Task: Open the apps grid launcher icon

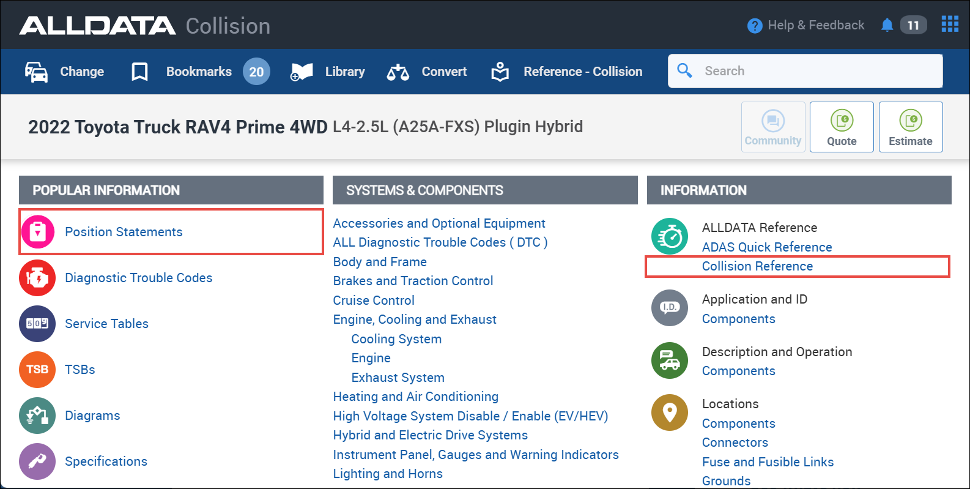Action: point(950,24)
